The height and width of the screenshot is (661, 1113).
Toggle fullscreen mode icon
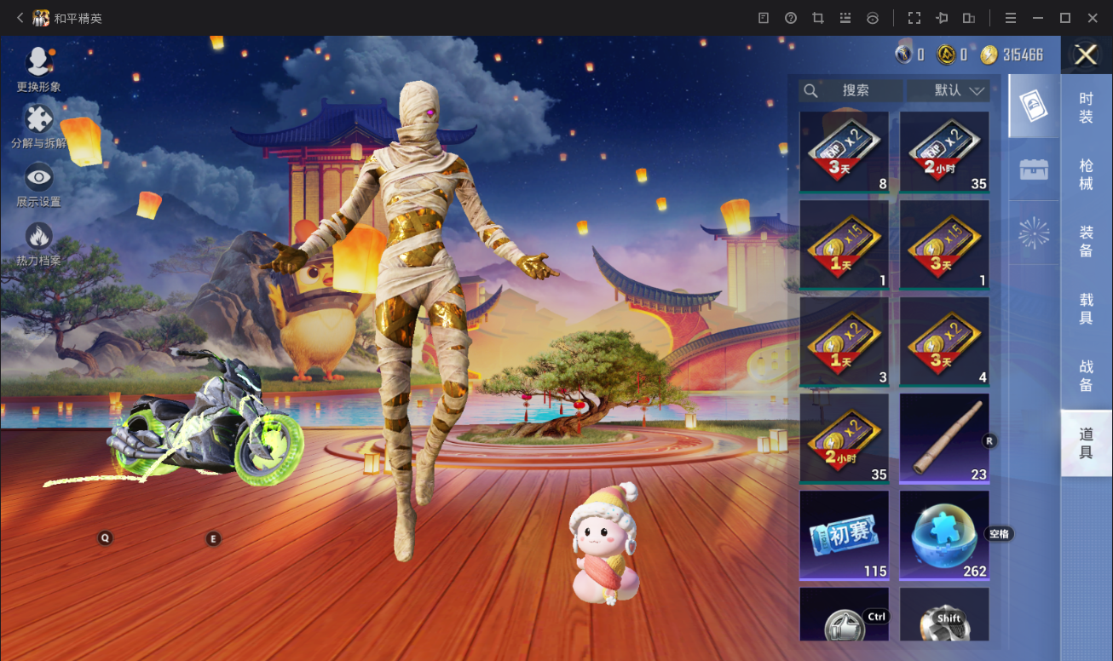coord(914,18)
